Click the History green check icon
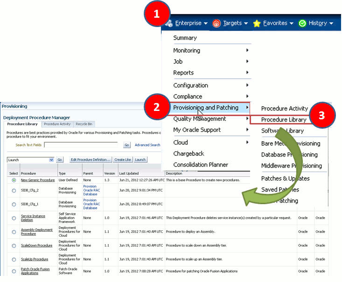The height and width of the screenshot is (282, 342). pyautogui.click(x=302, y=23)
